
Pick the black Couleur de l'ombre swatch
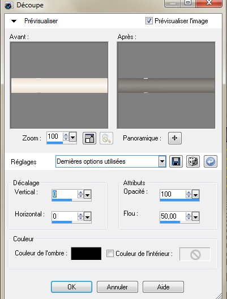[86, 254]
